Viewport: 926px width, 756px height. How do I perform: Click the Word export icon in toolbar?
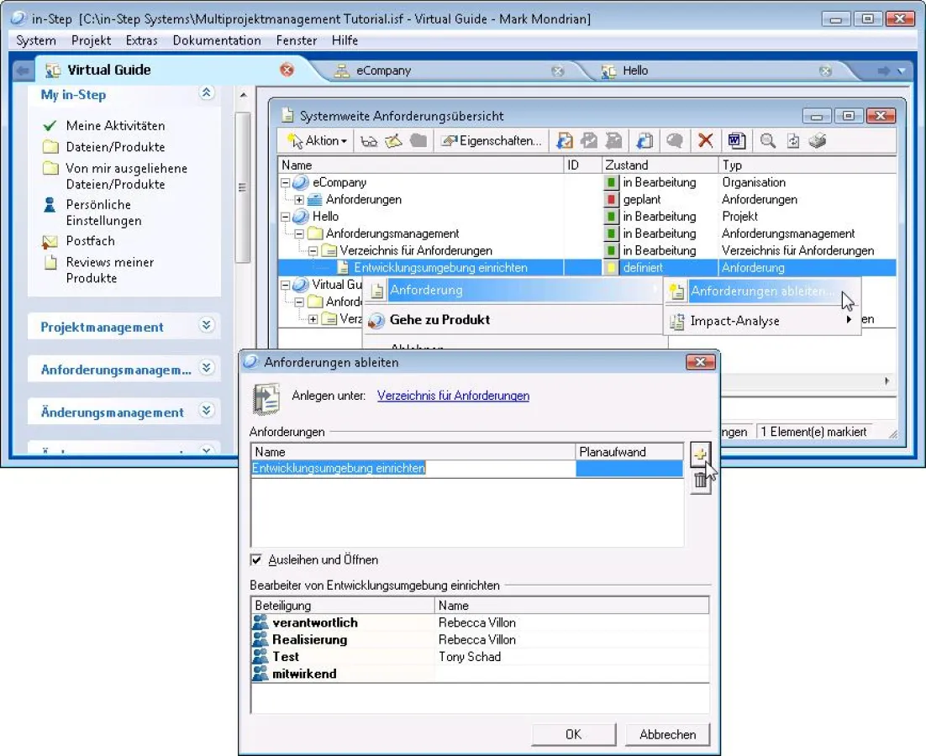point(736,141)
